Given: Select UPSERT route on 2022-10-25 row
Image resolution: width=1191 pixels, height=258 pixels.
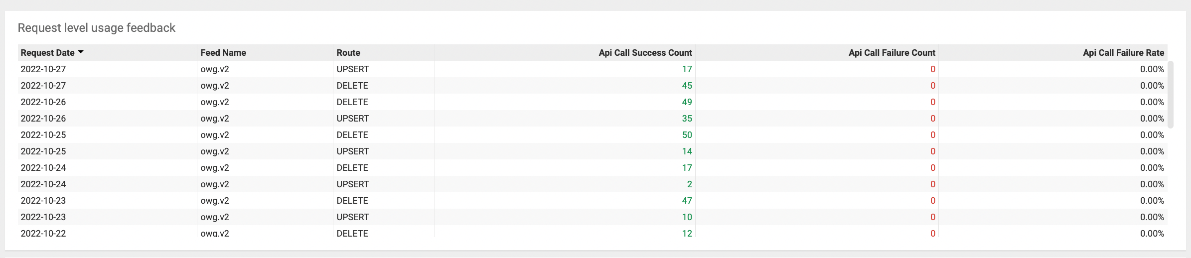Looking at the screenshot, I should click(x=353, y=151).
